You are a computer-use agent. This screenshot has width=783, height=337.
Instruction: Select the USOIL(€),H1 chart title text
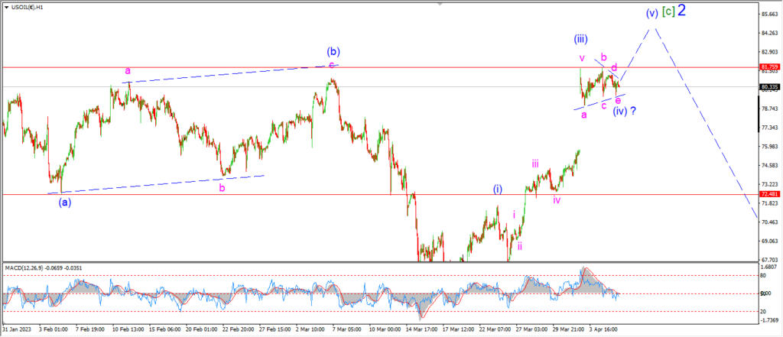[27, 8]
